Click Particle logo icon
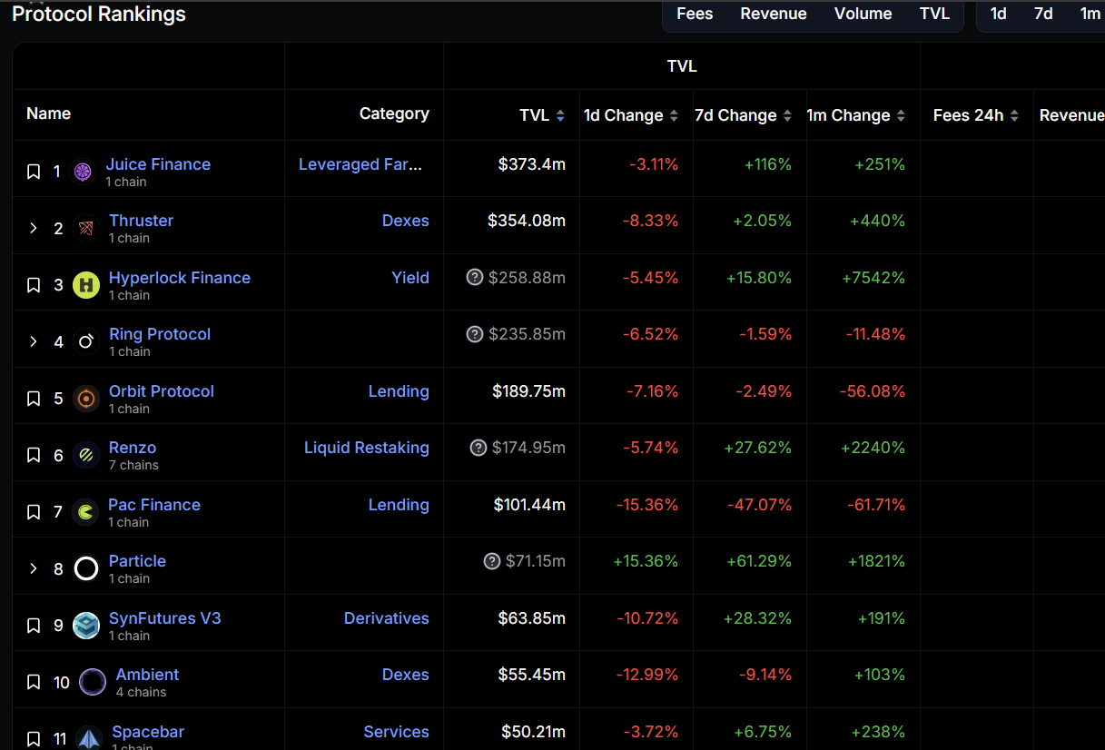The height and width of the screenshot is (750, 1105). click(x=86, y=568)
